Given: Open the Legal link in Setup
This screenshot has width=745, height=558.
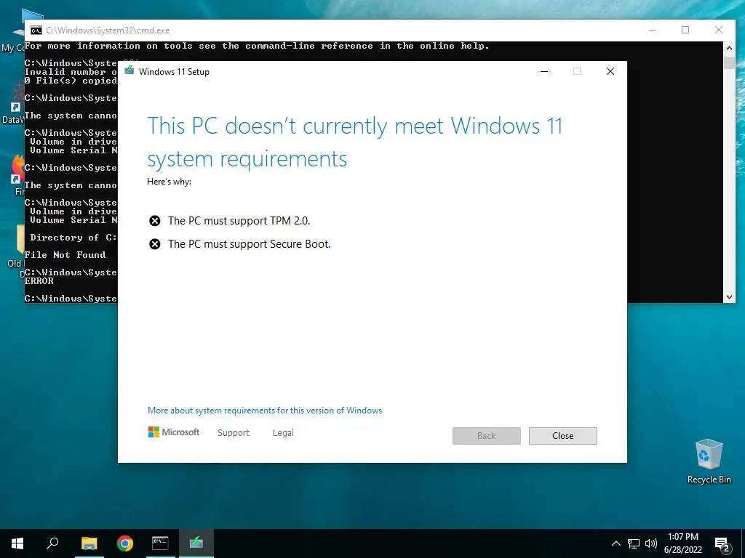Looking at the screenshot, I should [283, 433].
